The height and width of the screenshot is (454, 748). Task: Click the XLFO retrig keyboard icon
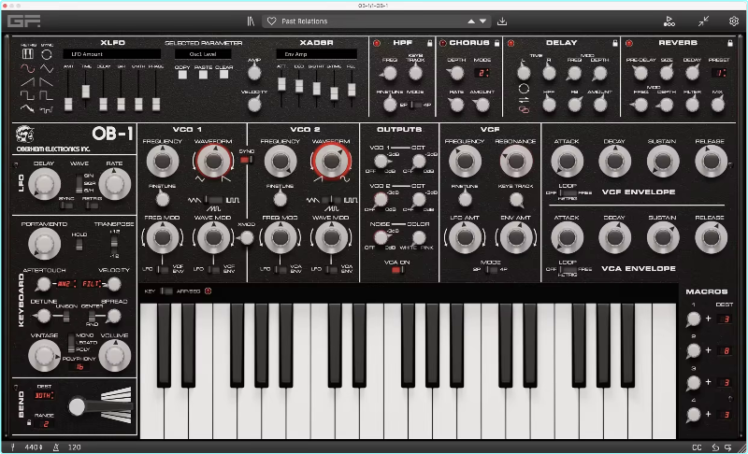pos(28,54)
